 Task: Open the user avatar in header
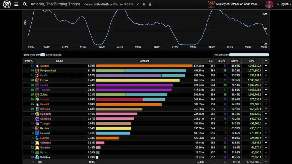pos(269,4)
